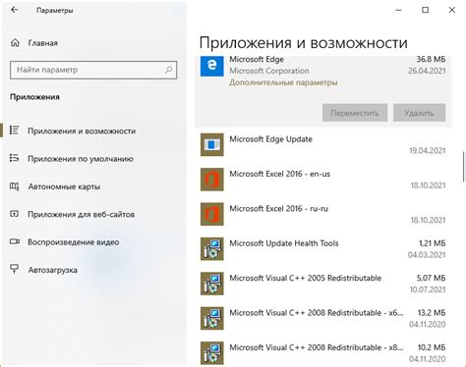This screenshot has height=367, width=466.
Task: Click the search magnifier icon
Action: [x=168, y=70]
